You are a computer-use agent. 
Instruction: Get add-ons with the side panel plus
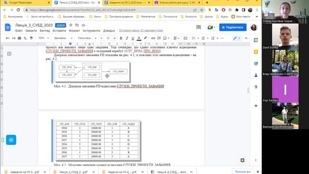coord(256,106)
